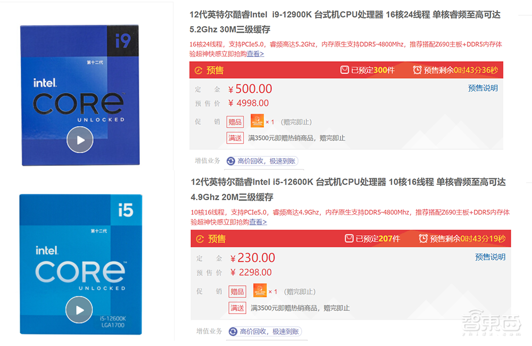The image size is (532, 346).
Task: Click 查看> link in i5 description
Action: click(258, 222)
